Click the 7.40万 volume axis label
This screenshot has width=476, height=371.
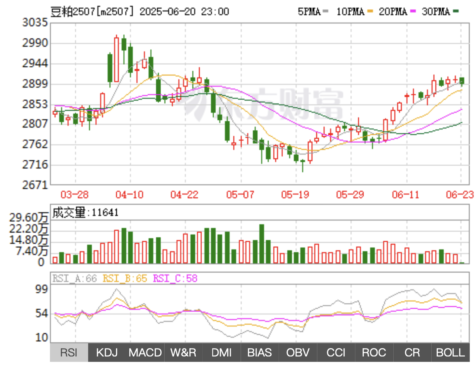pyautogui.click(x=32, y=251)
